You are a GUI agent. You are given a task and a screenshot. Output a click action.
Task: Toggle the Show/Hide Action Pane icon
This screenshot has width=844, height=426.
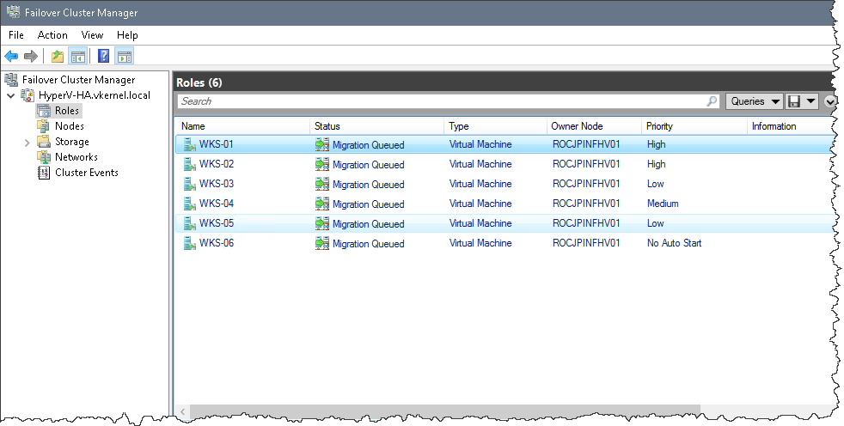tap(125, 56)
